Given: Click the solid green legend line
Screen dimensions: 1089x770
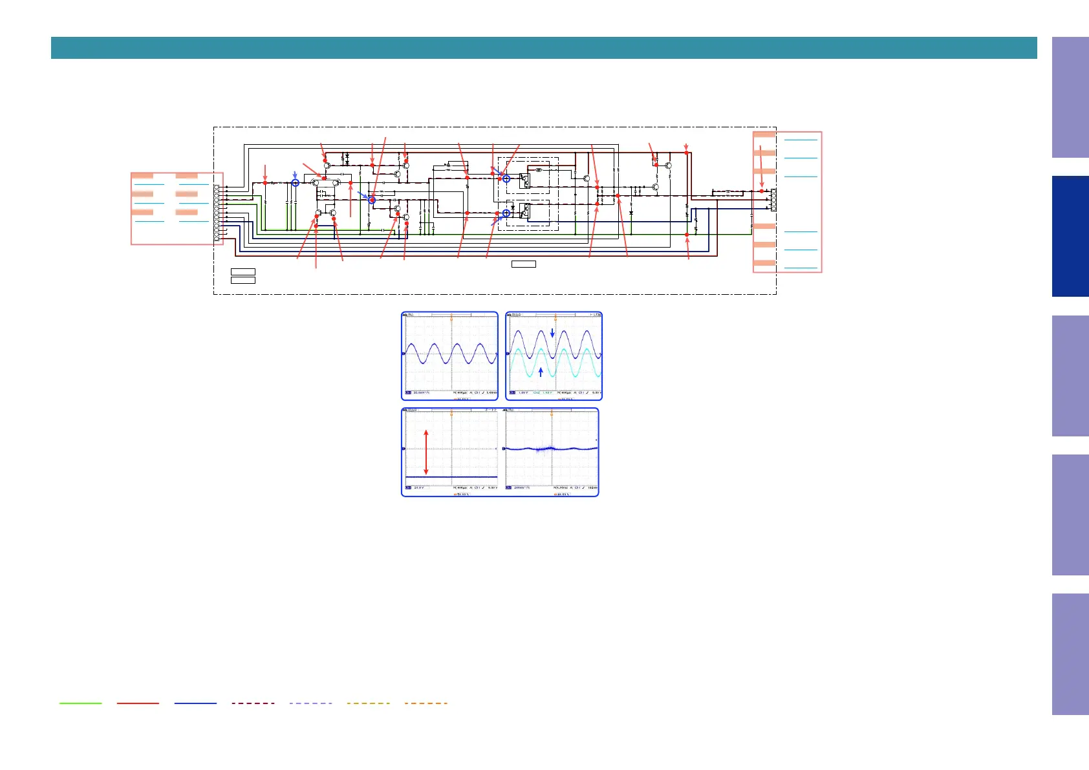Looking at the screenshot, I should pyautogui.click(x=81, y=703).
